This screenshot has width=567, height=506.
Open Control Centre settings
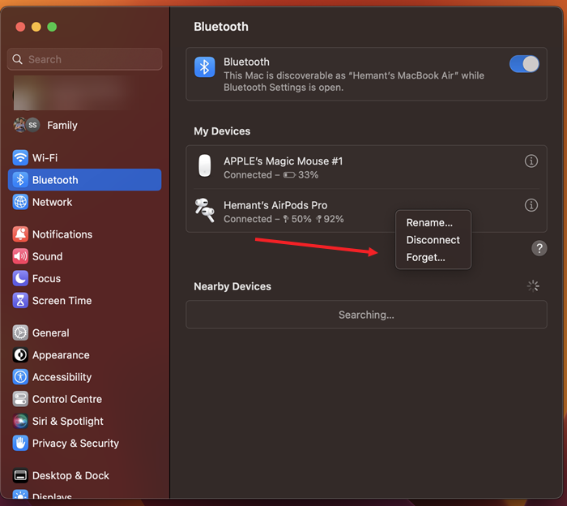click(x=84, y=399)
